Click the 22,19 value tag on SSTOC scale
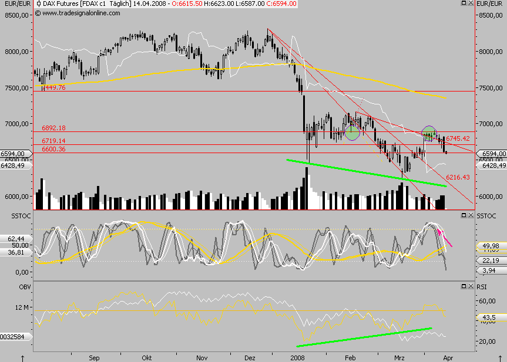 (491, 260)
